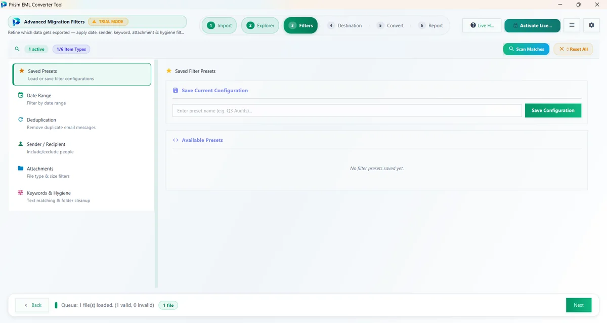The width and height of the screenshot is (607, 323).
Task: Click the floppy disk Save Current Configuration icon
Action: click(x=176, y=90)
